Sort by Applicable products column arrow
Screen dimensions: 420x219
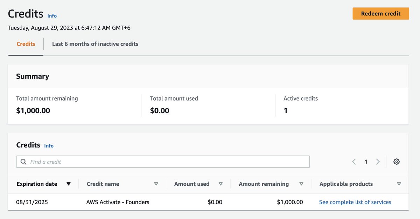point(399,184)
